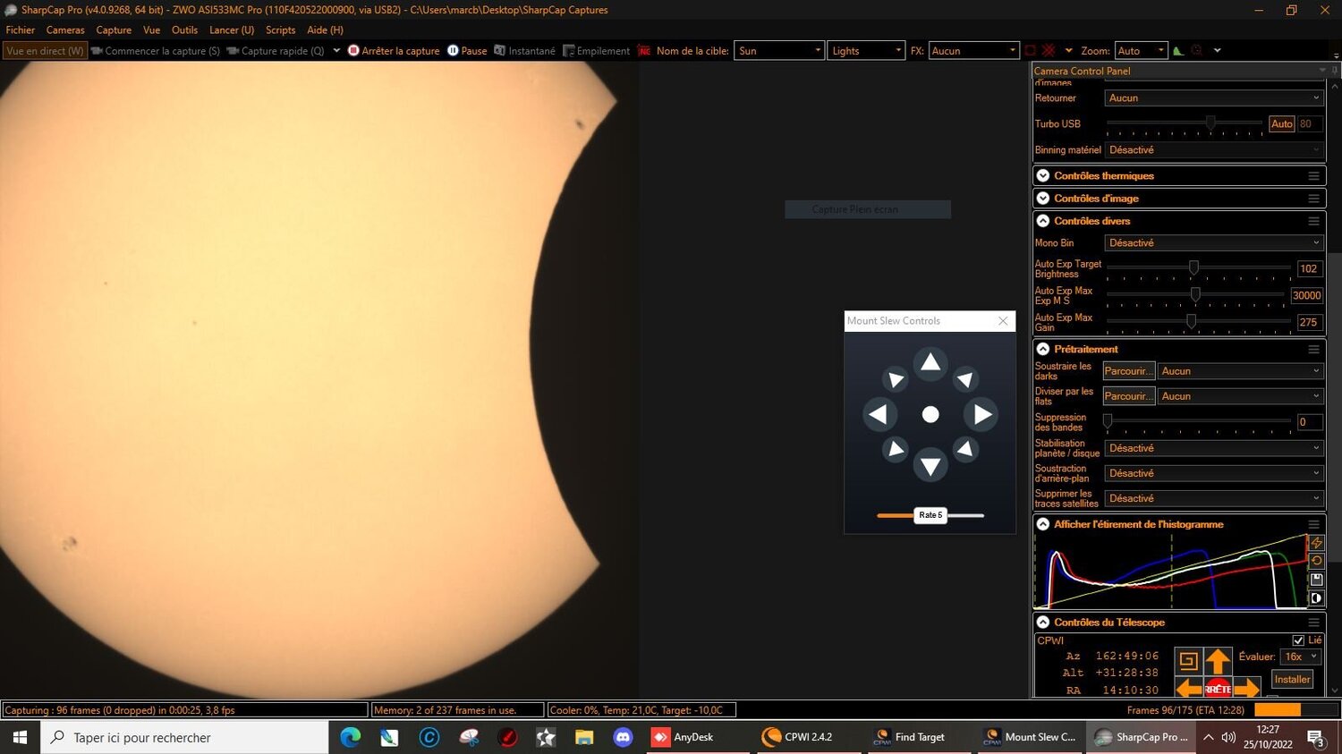This screenshot has width=1342, height=754.
Task: Open the Évaluer rate dropdown
Action: (1301, 657)
